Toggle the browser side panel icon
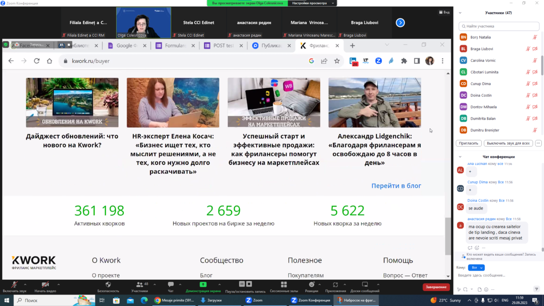The height and width of the screenshot is (306, 544). (417, 61)
